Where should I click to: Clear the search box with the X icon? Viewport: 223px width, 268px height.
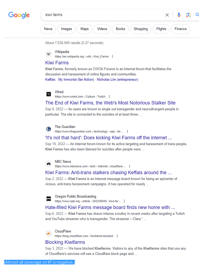pyautogui.click(x=167, y=15)
